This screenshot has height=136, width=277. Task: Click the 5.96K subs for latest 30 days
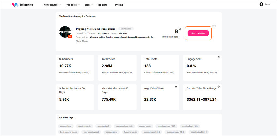[64, 99]
